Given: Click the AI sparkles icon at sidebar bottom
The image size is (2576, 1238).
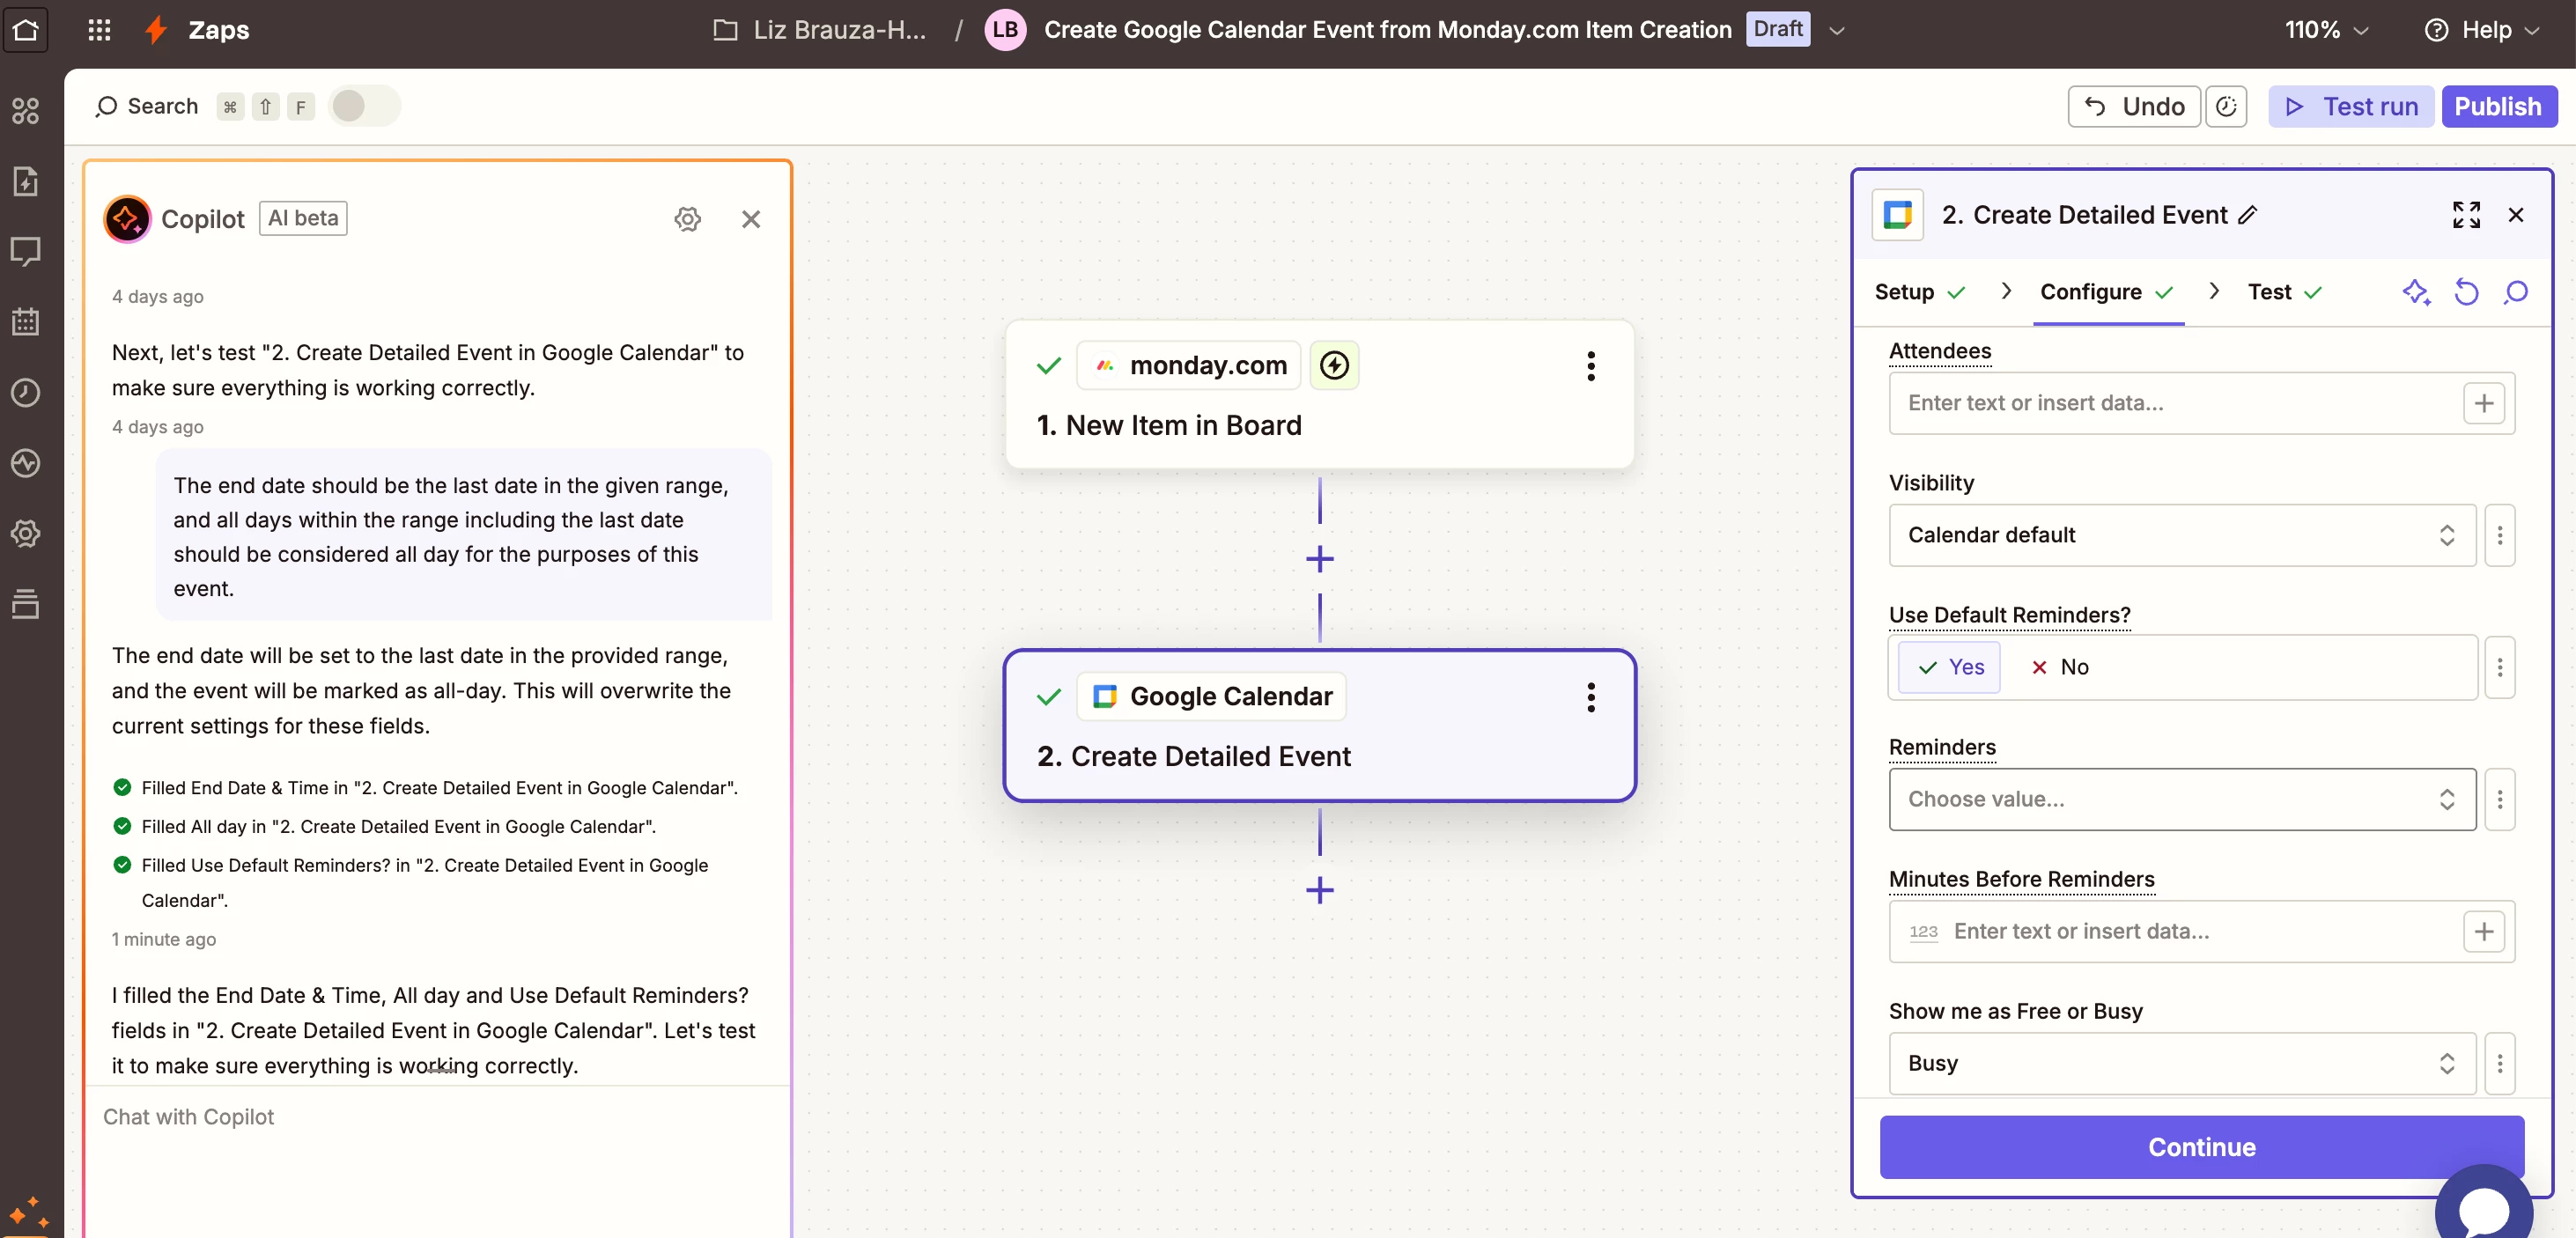Looking at the screenshot, I should (28, 1213).
